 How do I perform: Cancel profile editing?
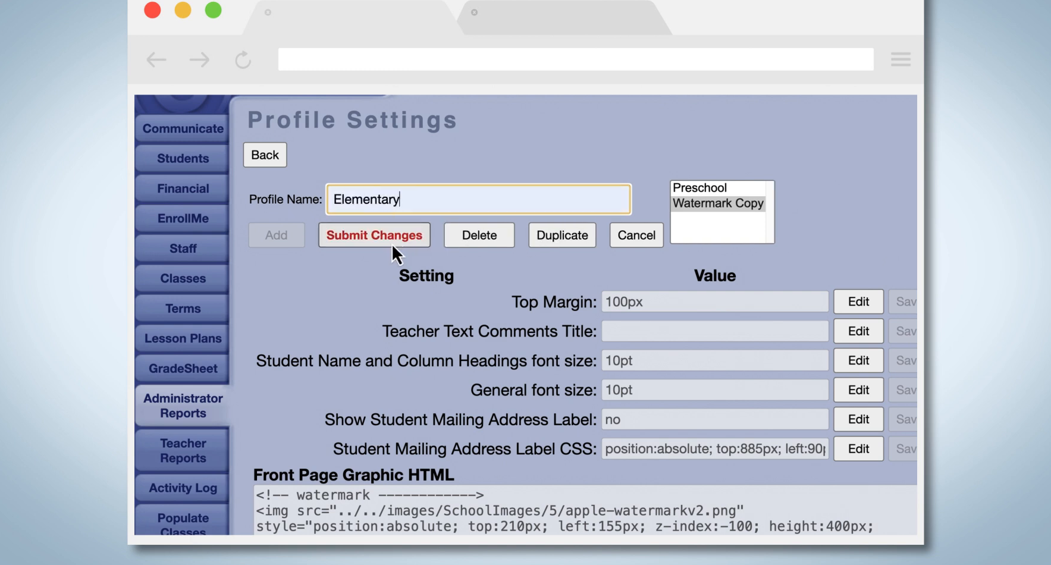click(636, 235)
